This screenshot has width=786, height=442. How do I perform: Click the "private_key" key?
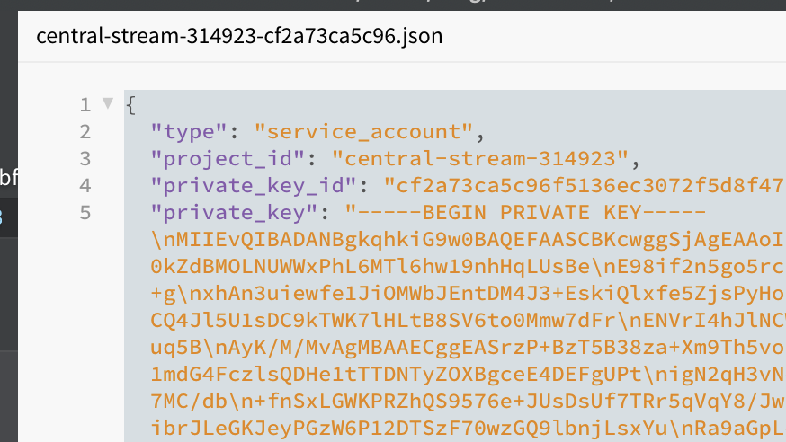pyautogui.click(x=240, y=213)
